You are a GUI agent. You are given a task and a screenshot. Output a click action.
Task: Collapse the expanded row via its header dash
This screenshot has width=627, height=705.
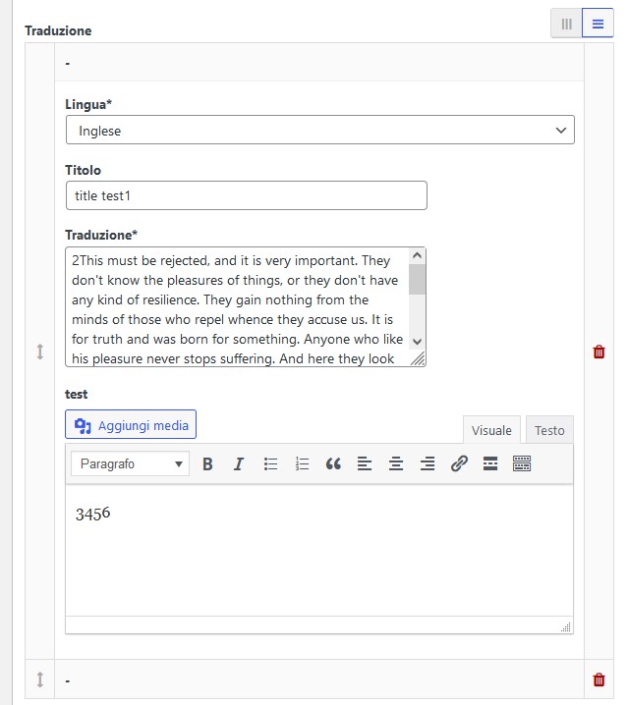(x=67, y=63)
